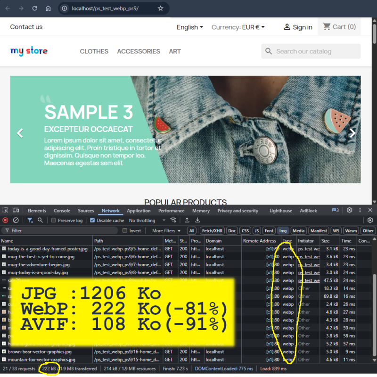Image resolution: width=377 pixels, height=377 pixels.
Task: Tick the Invert filter checkbox
Action: 125,230
